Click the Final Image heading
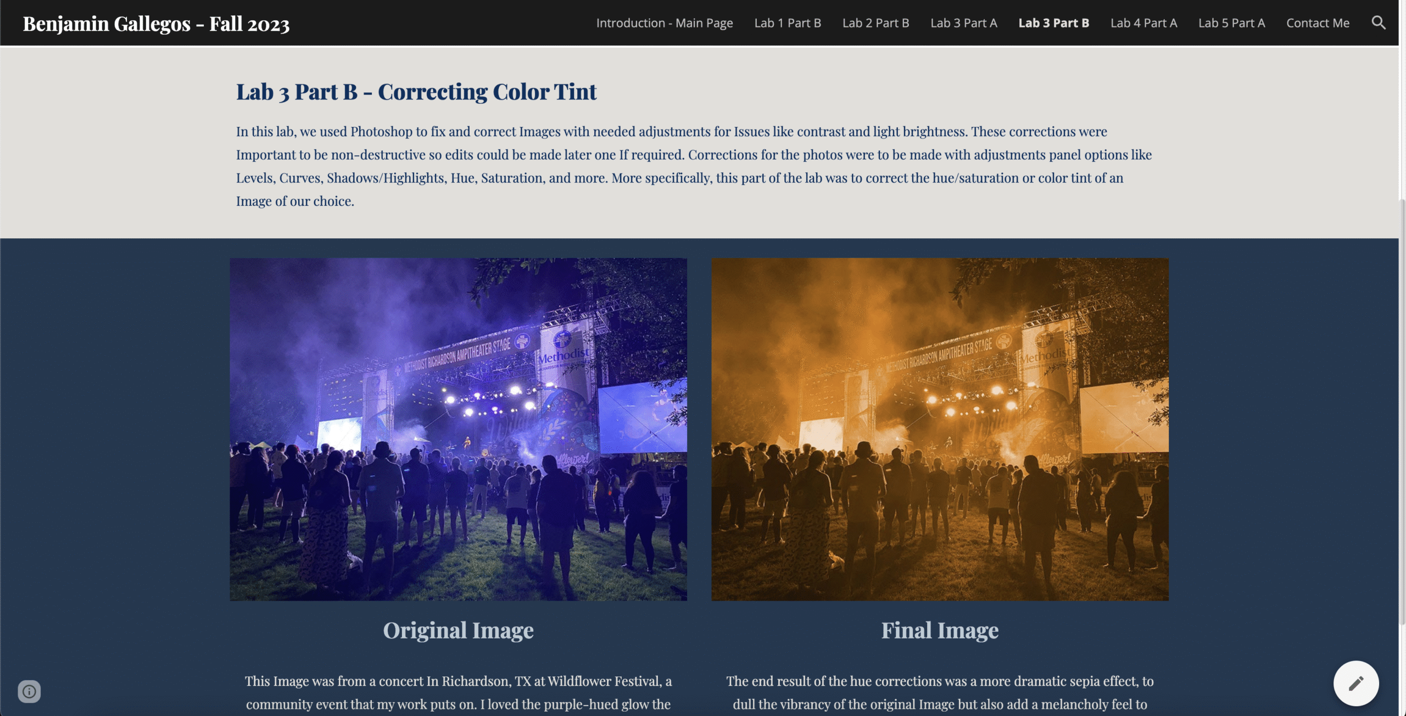This screenshot has width=1406, height=716. 940,630
